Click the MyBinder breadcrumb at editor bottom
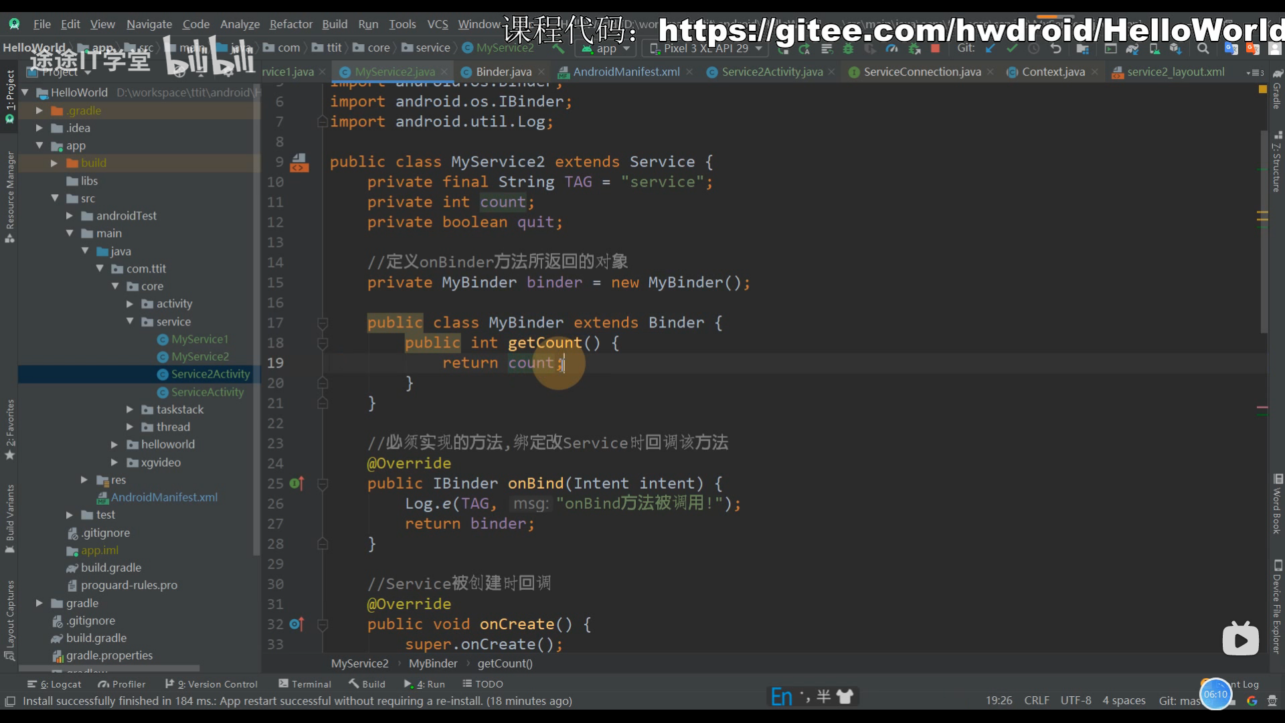The image size is (1285, 723). click(433, 663)
